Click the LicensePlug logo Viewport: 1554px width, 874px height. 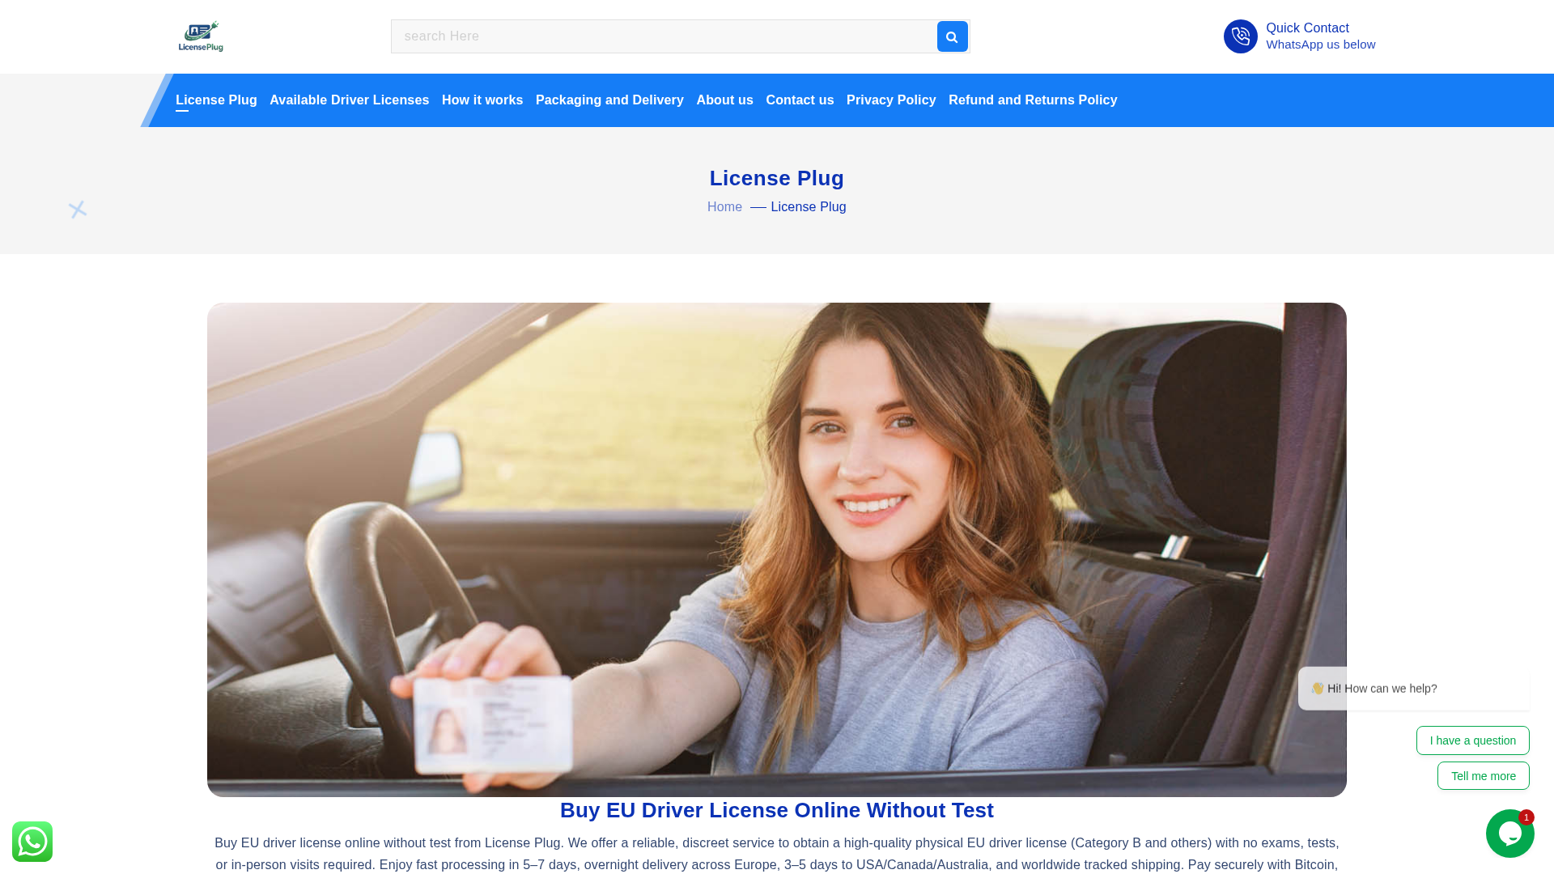coord(201,36)
